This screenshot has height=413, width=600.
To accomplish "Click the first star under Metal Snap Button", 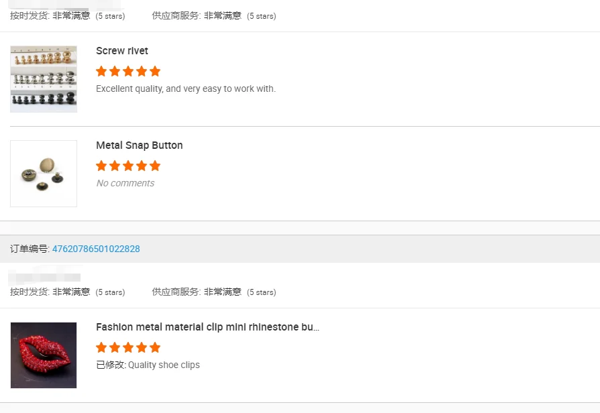I will (101, 166).
